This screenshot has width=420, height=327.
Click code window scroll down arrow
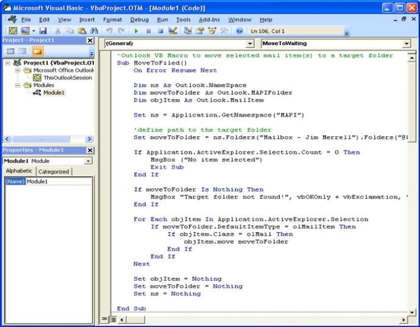[x=411, y=312]
